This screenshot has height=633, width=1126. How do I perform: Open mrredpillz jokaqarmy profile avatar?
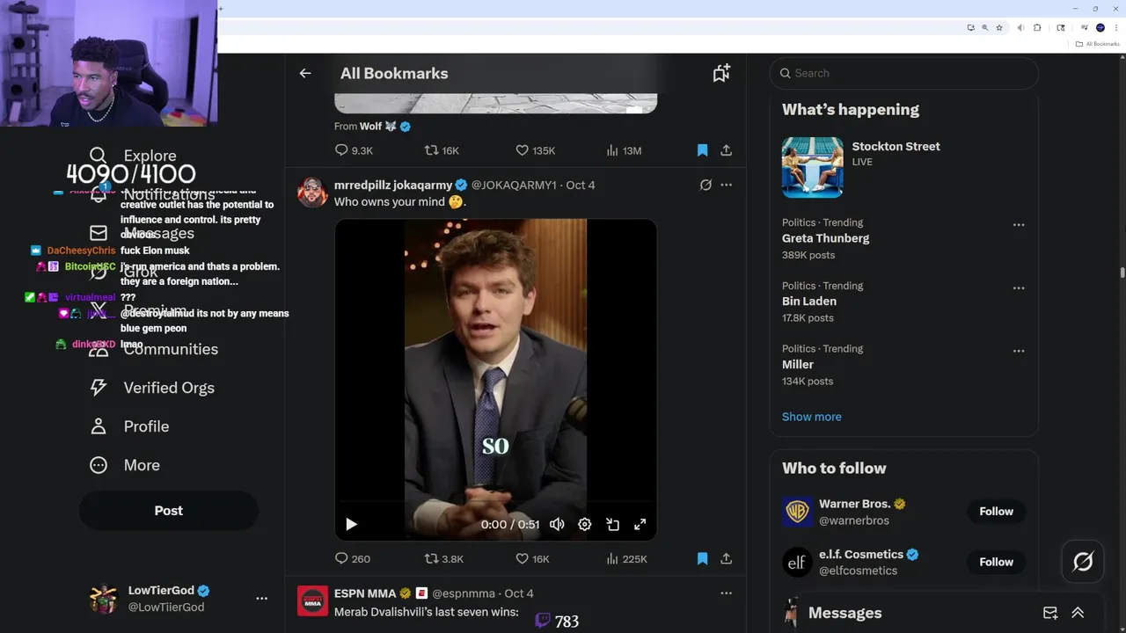(312, 192)
